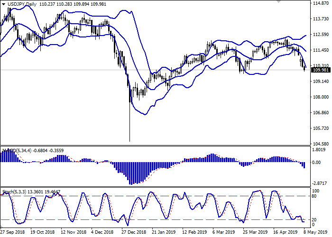Click the 8 May 2019 date label
Viewport: 332px width, 237px height.
pyautogui.click(x=315, y=232)
